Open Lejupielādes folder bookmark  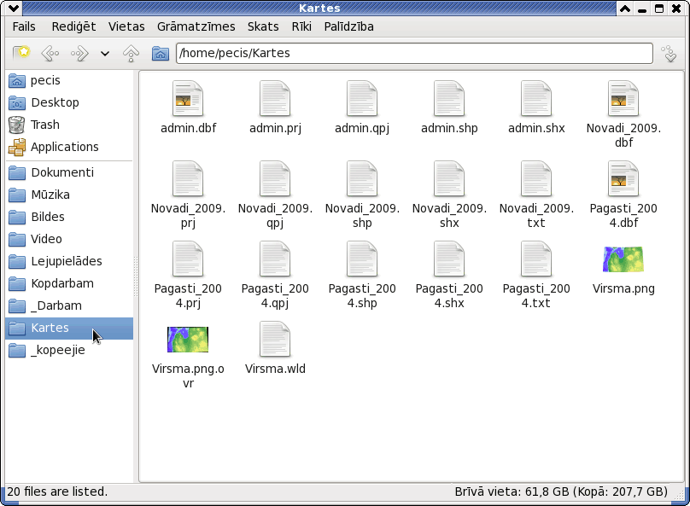pyautogui.click(x=69, y=261)
